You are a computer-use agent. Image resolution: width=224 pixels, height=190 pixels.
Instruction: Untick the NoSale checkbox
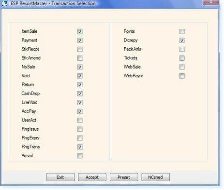80,67
